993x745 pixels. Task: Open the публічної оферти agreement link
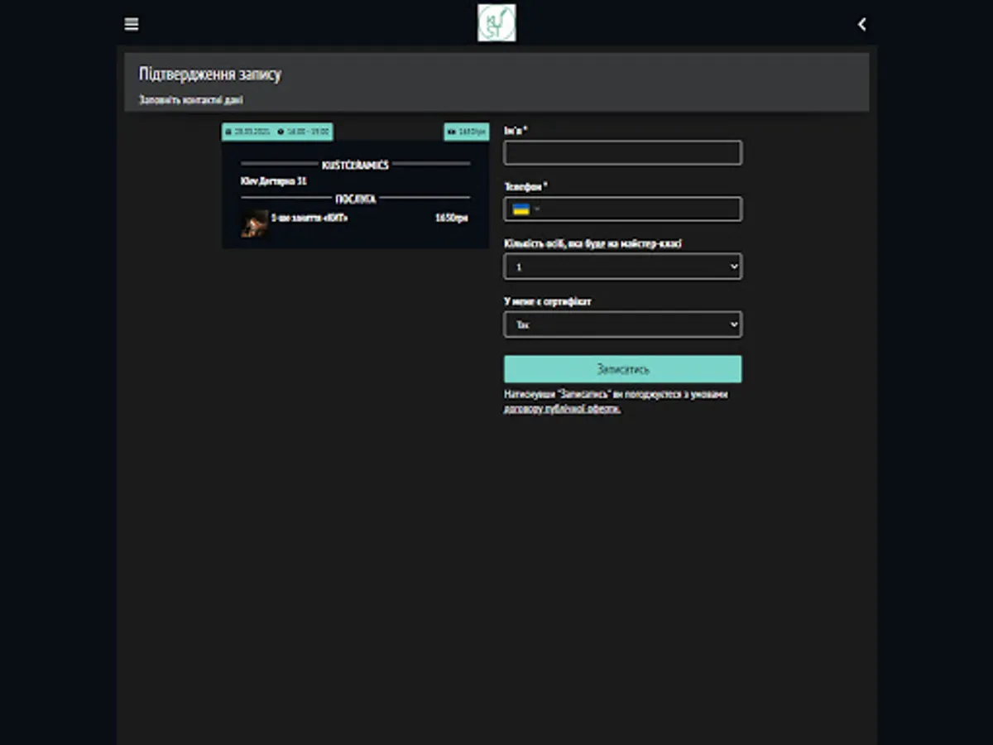pyautogui.click(x=563, y=408)
